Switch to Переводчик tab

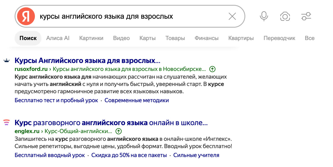click(x=279, y=38)
